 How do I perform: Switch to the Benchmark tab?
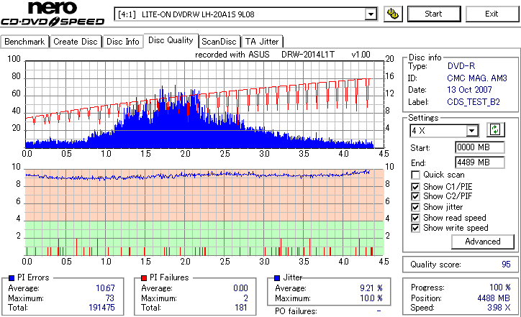click(24, 42)
